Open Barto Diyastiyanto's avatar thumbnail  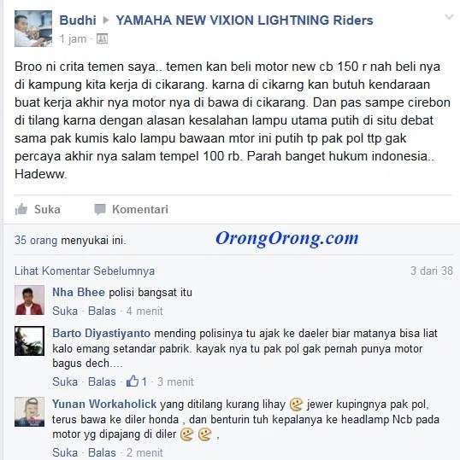point(29,341)
